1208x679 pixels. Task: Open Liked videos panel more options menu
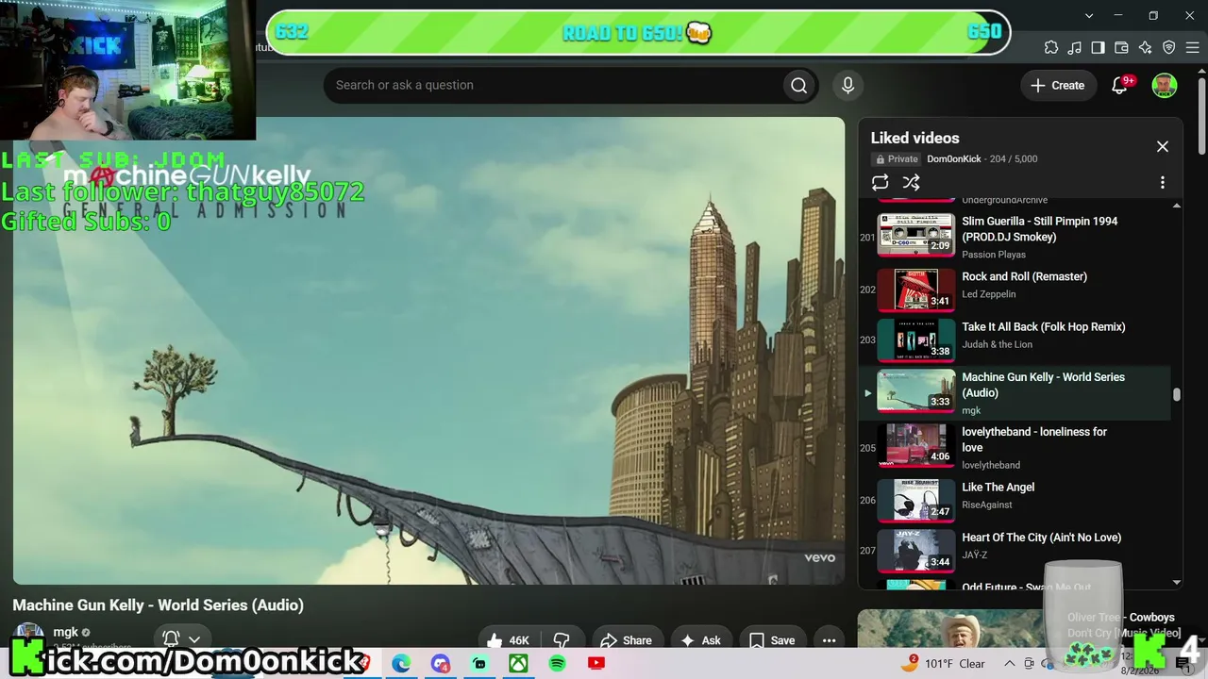[x=1163, y=183]
